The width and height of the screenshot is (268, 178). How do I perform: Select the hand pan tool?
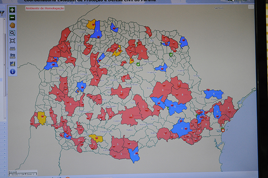click(x=13, y=25)
